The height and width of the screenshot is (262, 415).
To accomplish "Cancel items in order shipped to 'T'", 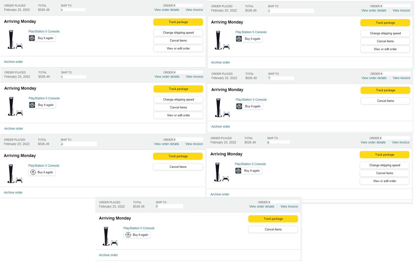I will [386, 101].
